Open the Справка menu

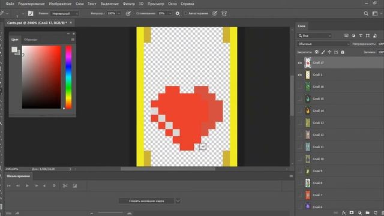(187, 4)
